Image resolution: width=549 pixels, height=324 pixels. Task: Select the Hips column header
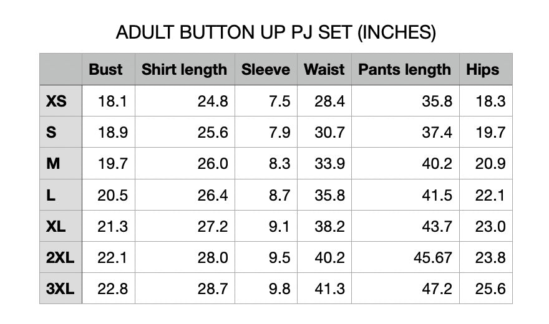[x=483, y=69]
